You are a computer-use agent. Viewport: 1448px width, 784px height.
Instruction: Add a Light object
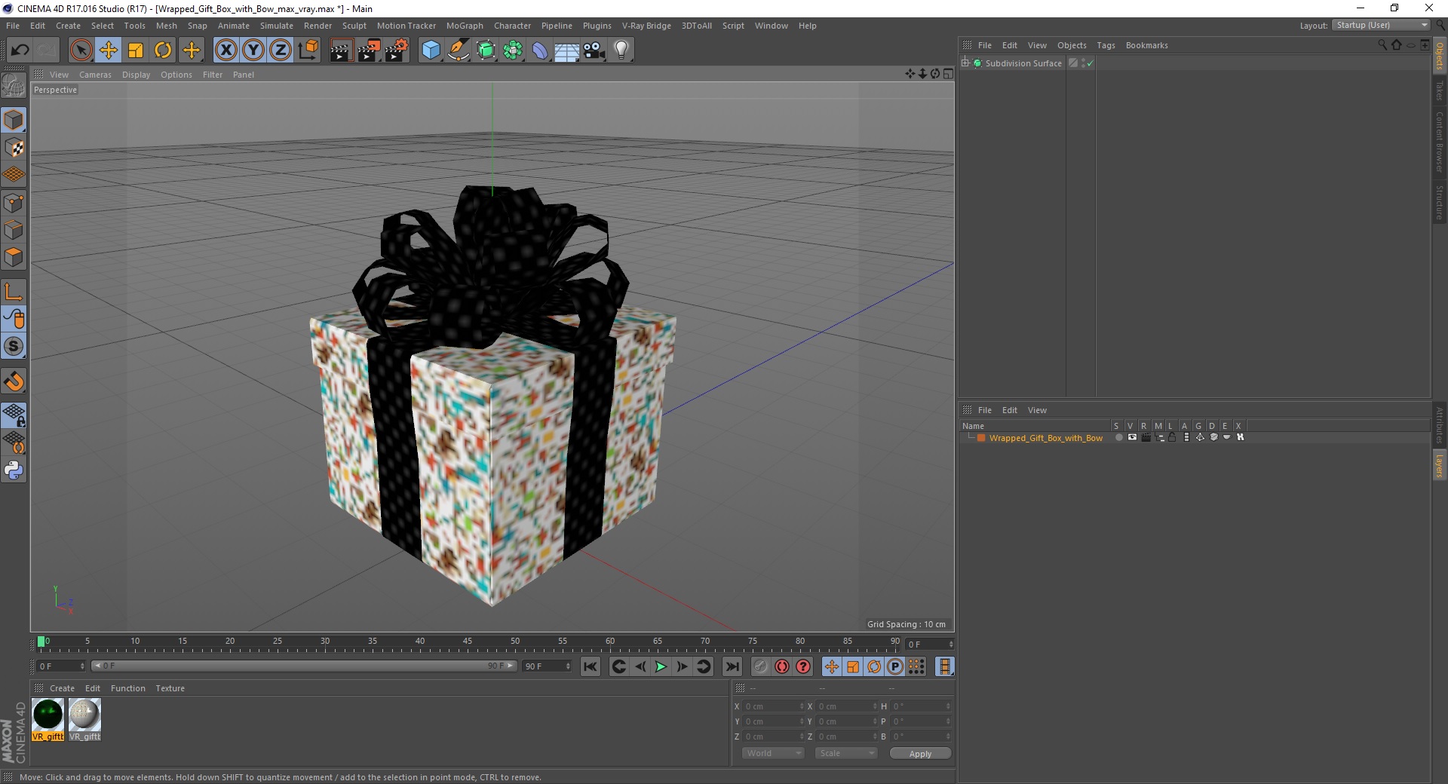tap(621, 51)
